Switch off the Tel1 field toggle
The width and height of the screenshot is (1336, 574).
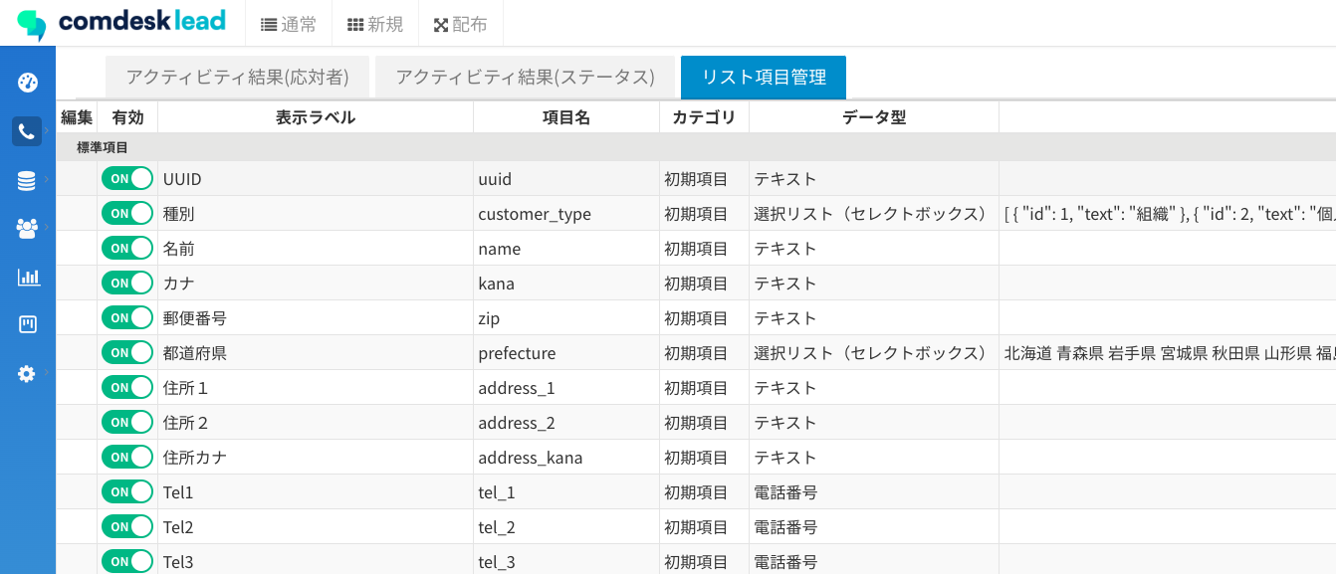pos(127,492)
